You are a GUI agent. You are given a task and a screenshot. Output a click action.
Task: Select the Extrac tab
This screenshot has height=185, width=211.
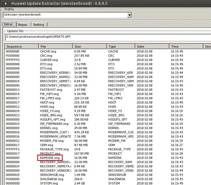9,24
